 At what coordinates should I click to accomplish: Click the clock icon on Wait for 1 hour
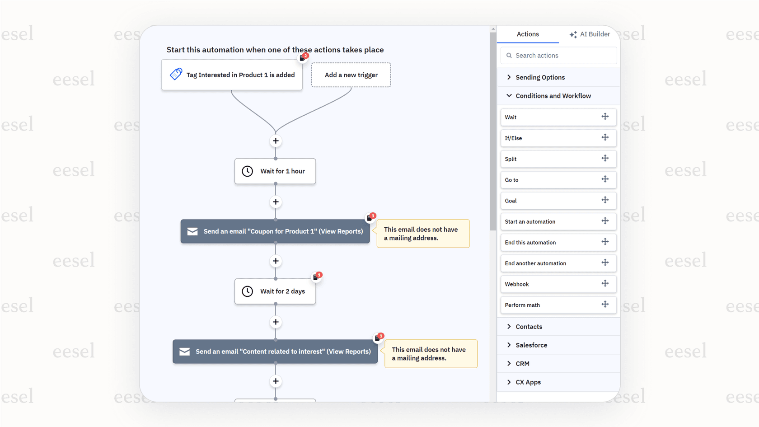[247, 171]
